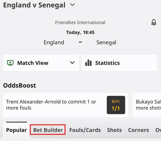
Task: Open the Shots tab
Action: point(114,130)
